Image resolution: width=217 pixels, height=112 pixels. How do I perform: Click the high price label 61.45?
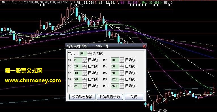(79, 6)
